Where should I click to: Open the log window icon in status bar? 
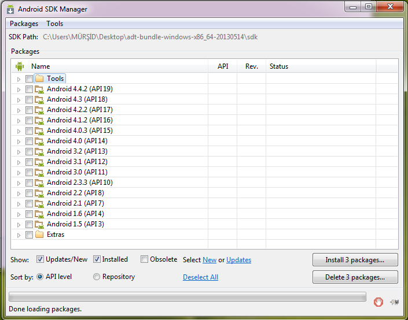pos(395,302)
